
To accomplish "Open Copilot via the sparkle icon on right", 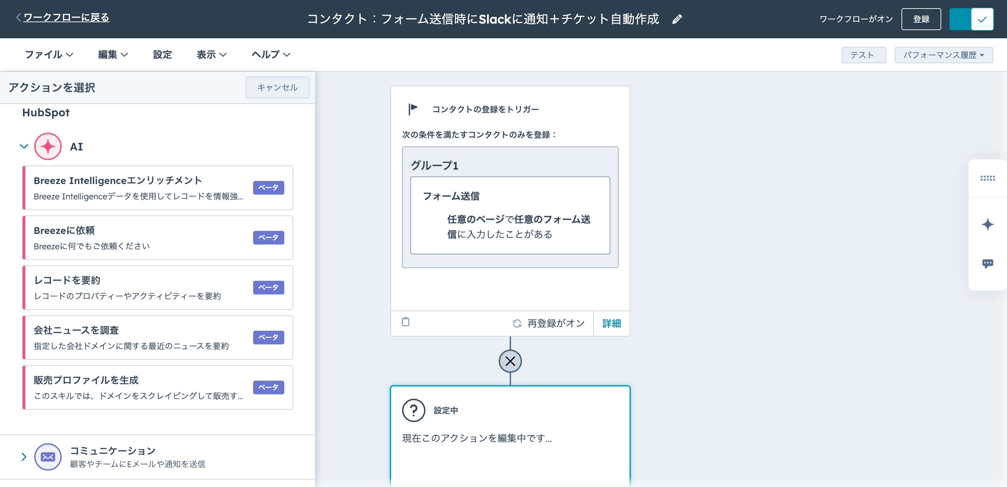I will [988, 224].
